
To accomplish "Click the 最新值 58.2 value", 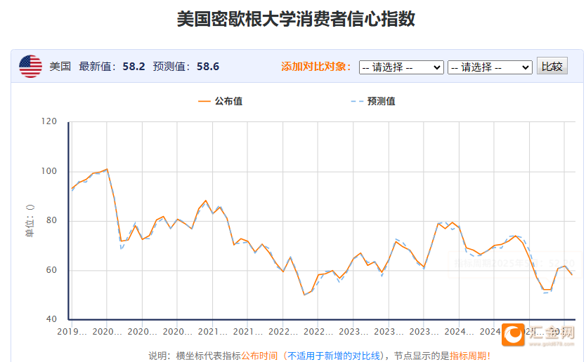I will 134,67.
